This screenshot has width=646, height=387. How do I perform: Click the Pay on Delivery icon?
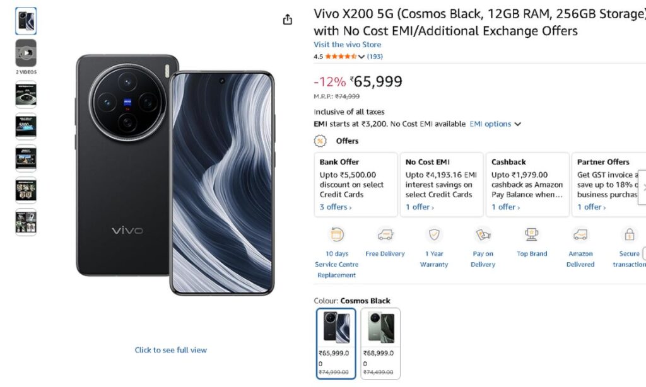(483, 235)
